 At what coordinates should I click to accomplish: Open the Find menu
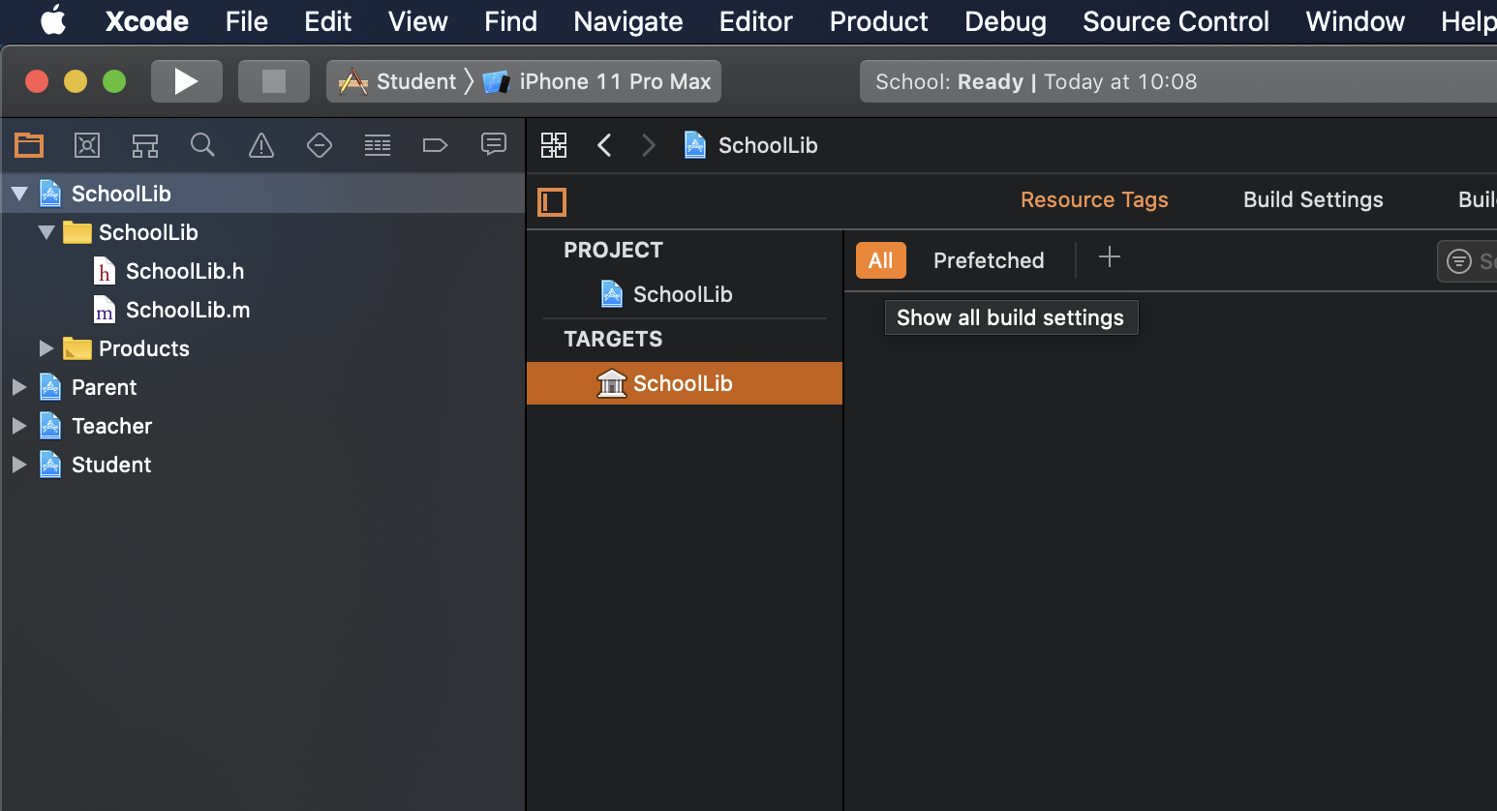(x=511, y=21)
